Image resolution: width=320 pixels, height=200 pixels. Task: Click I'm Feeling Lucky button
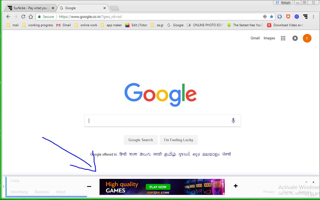pyautogui.click(x=178, y=140)
